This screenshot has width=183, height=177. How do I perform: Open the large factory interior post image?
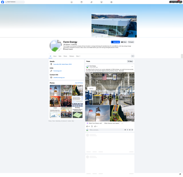[x=110, y=89]
